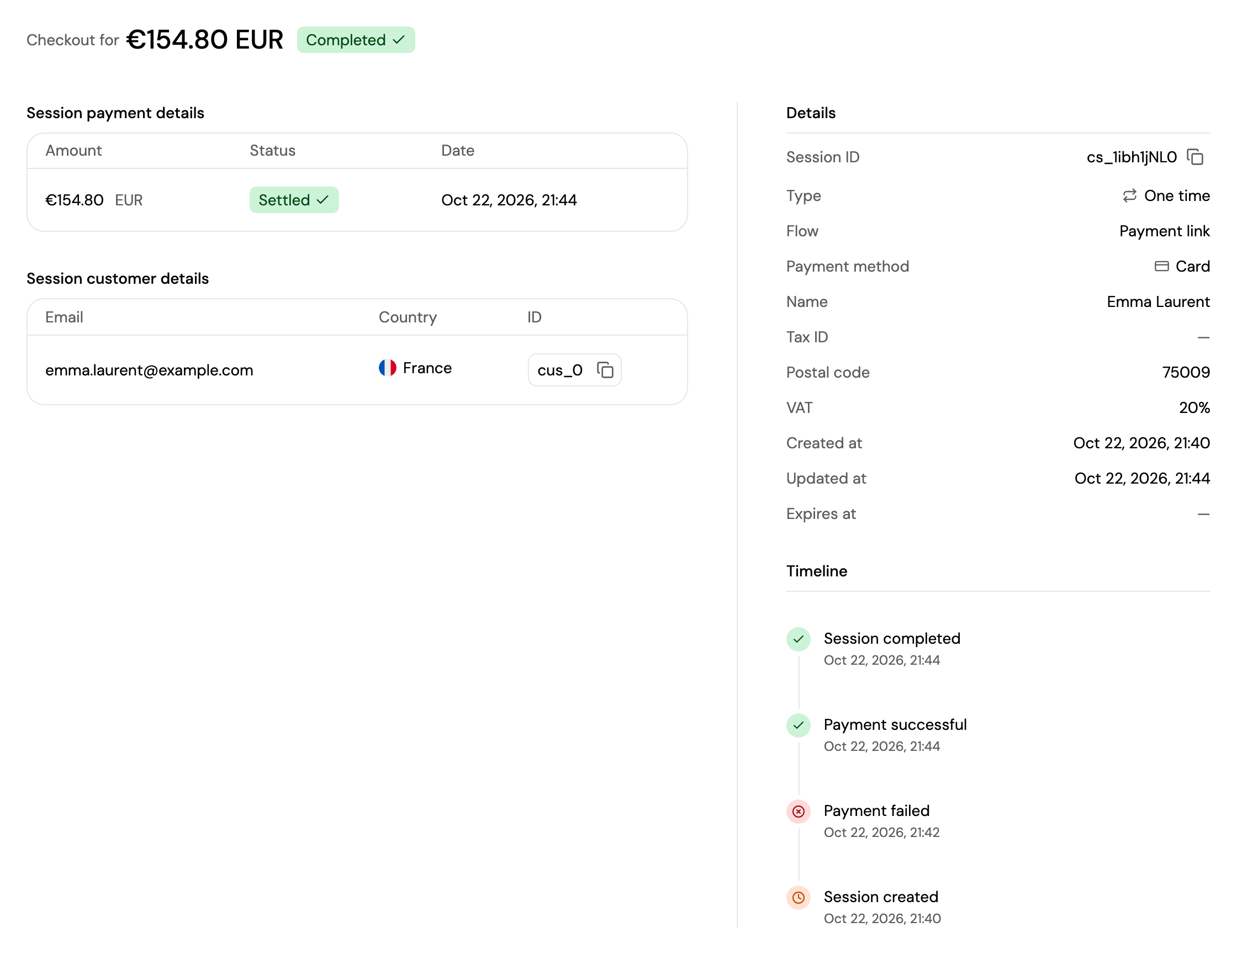The height and width of the screenshot is (954, 1237).
Task: Click the Details section heading
Action: click(811, 113)
